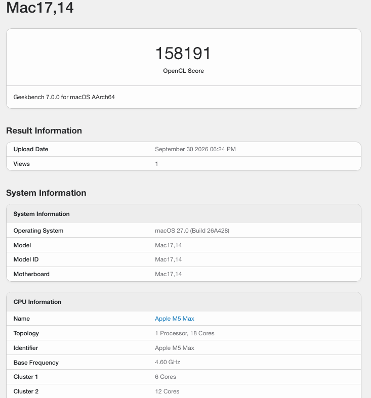Click the 158191 OpenCL score number

pos(183,53)
